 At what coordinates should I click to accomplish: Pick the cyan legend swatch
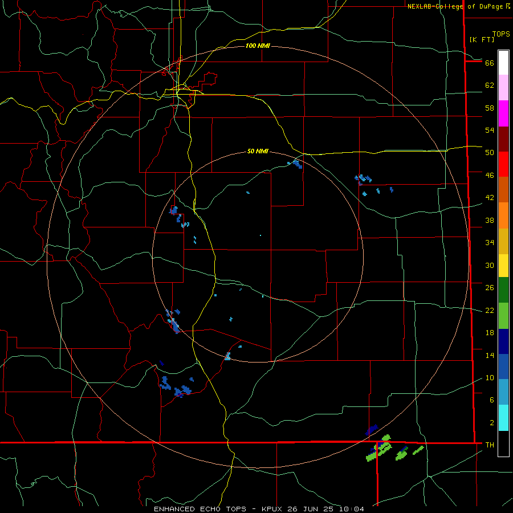click(503, 418)
